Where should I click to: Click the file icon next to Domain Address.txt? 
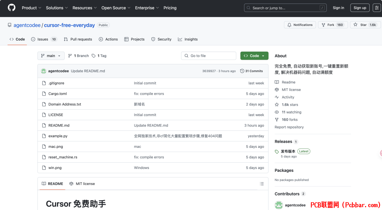(x=44, y=104)
